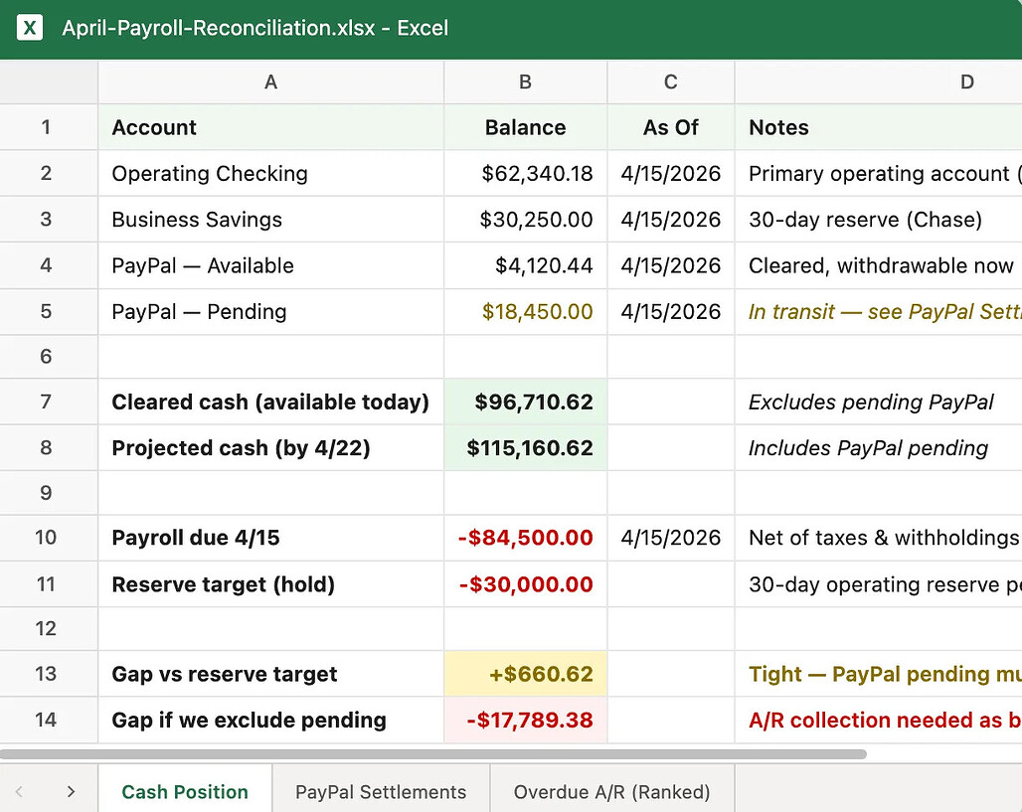Image resolution: width=1022 pixels, height=812 pixels.
Task: Select column A header
Action: (271, 82)
